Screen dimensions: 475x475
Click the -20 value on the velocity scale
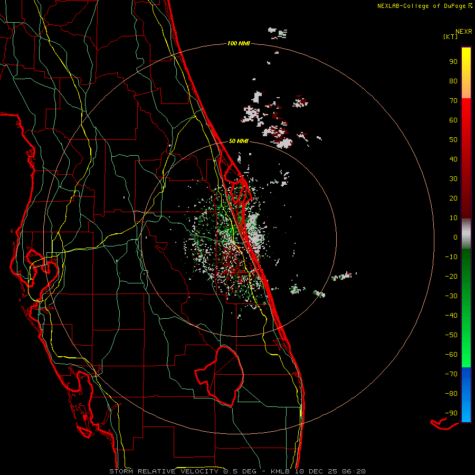click(x=451, y=276)
